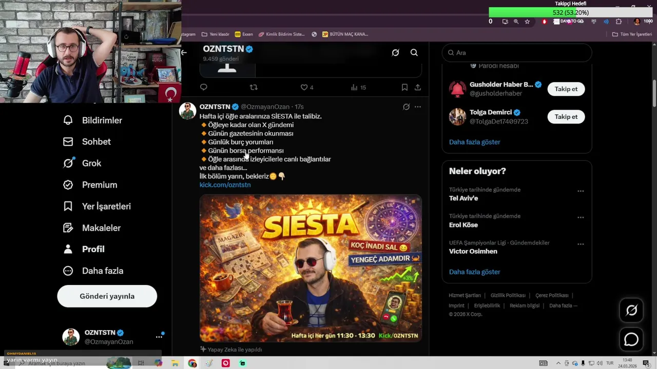This screenshot has height=369, width=657.
Task: Open File Explorer from taskbar
Action: click(x=175, y=363)
